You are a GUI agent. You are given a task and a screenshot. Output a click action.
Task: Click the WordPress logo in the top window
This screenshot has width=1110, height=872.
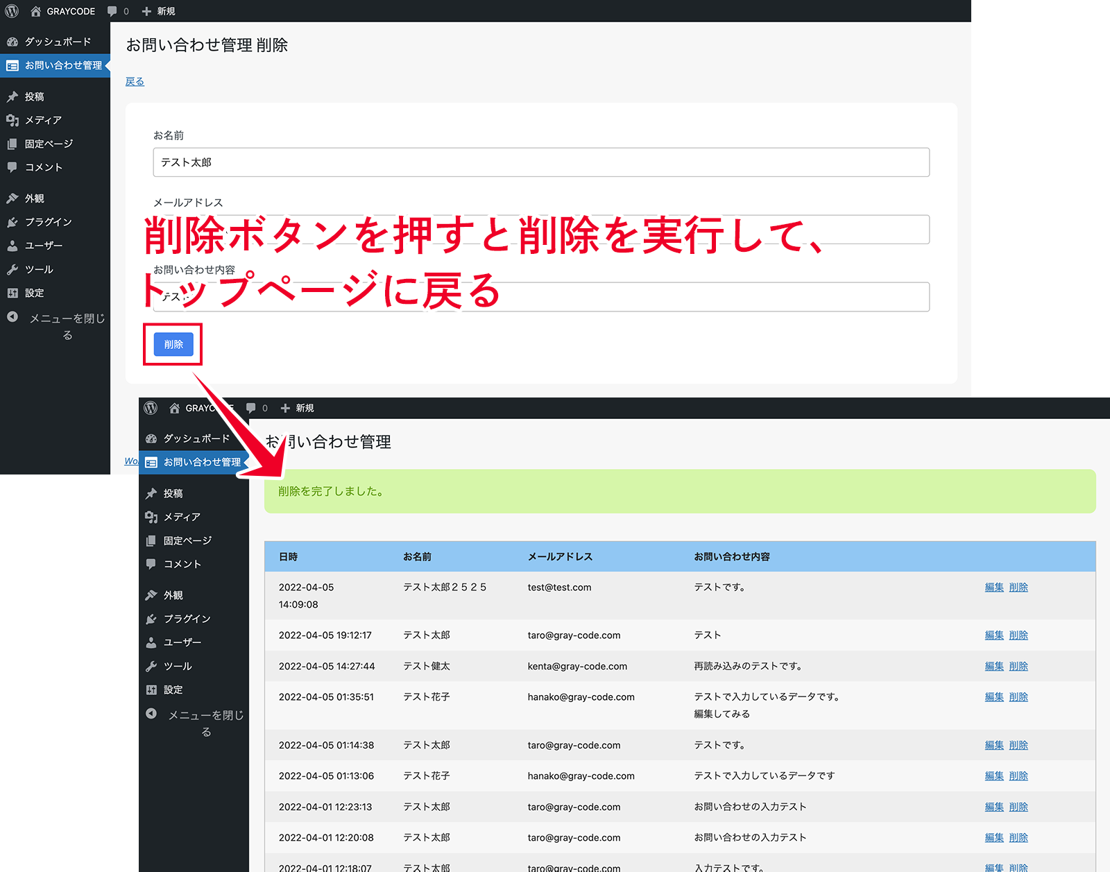(12, 11)
